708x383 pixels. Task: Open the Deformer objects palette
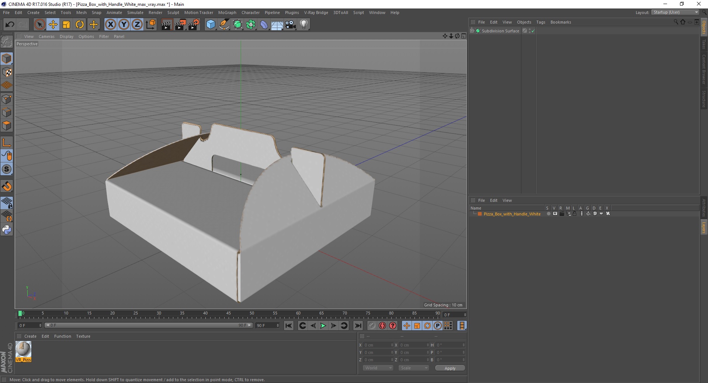(x=264, y=25)
